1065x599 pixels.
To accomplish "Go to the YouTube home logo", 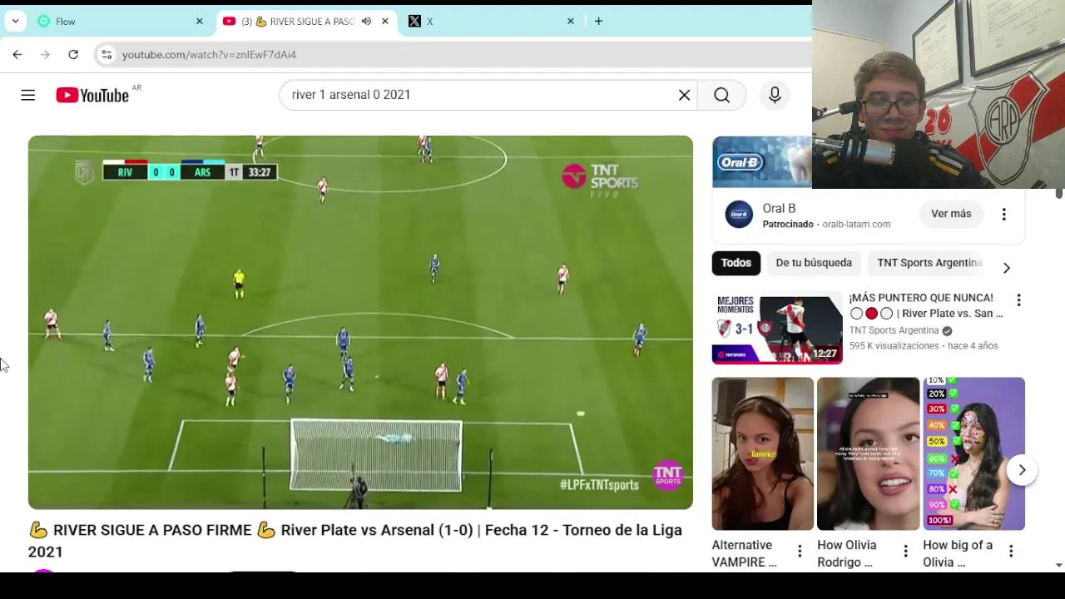I will click(92, 95).
